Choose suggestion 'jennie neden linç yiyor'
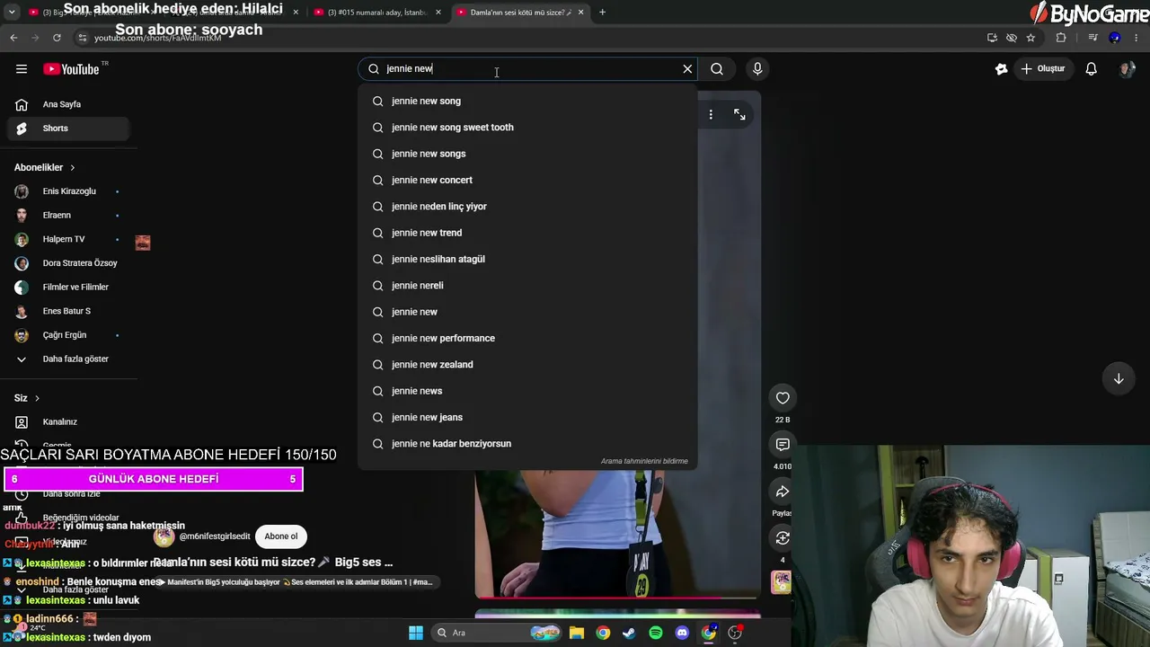Viewport: 1150px width, 647px height. click(x=527, y=207)
